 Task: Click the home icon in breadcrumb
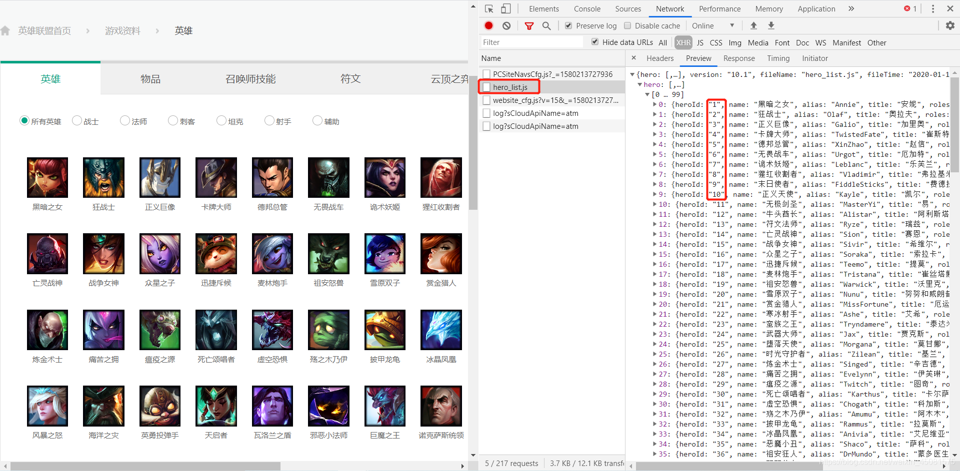(5, 30)
